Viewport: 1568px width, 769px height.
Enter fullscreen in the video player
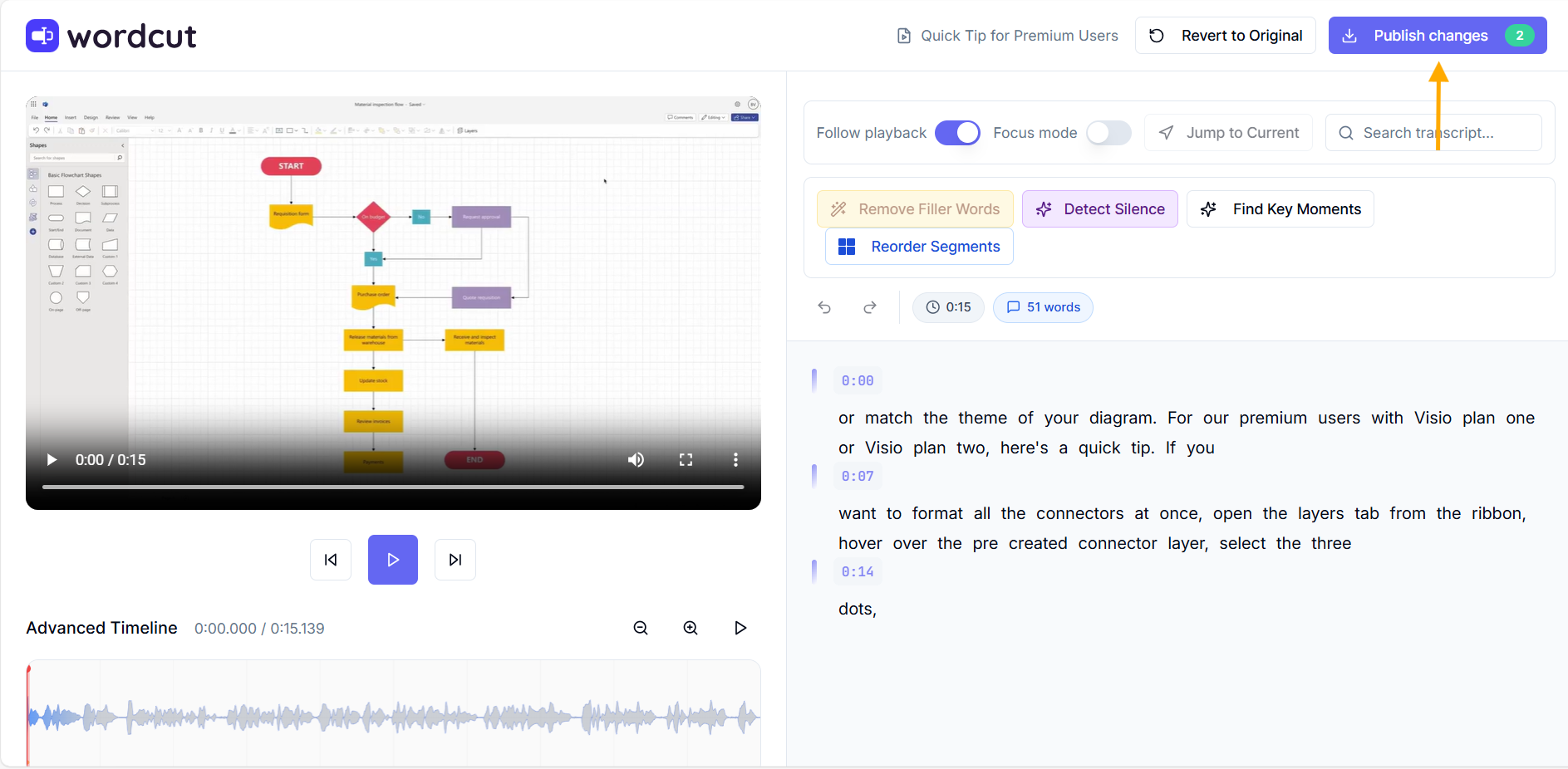tap(686, 460)
